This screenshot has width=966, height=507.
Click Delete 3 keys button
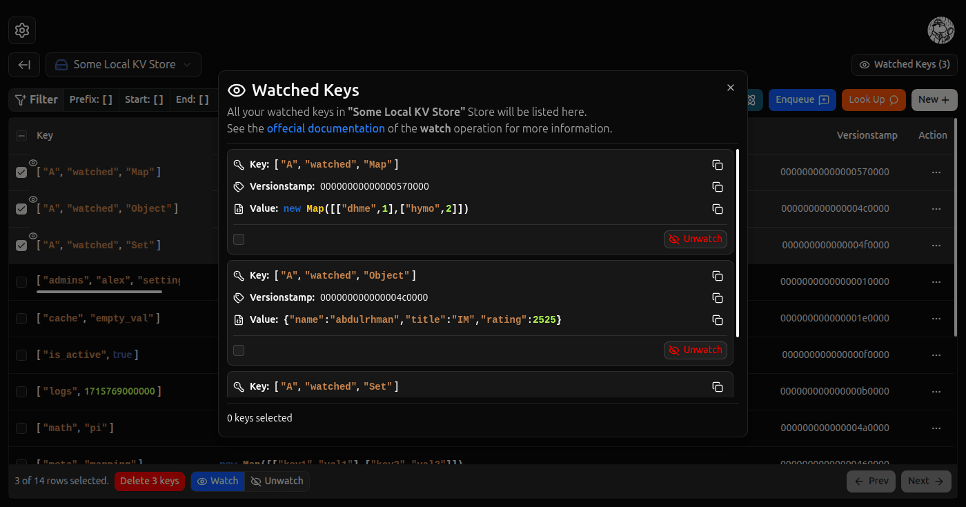(x=150, y=481)
